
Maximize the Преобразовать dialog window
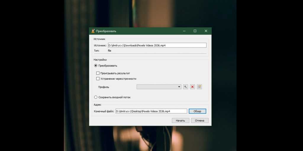click(x=195, y=31)
